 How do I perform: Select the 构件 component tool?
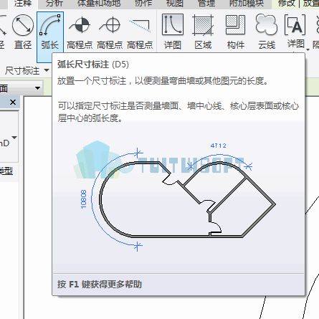(236, 32)
